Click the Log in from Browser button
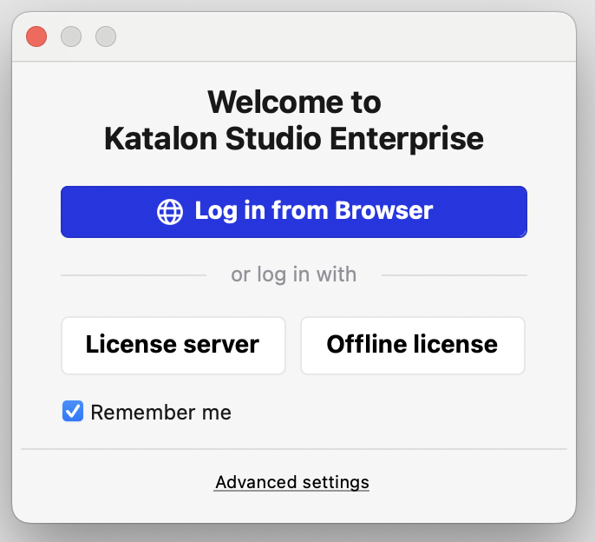This screenshot has width=595, height=542. pos(294,212)
